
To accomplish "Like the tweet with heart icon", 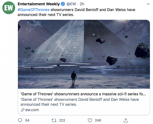I will [90, 121].
